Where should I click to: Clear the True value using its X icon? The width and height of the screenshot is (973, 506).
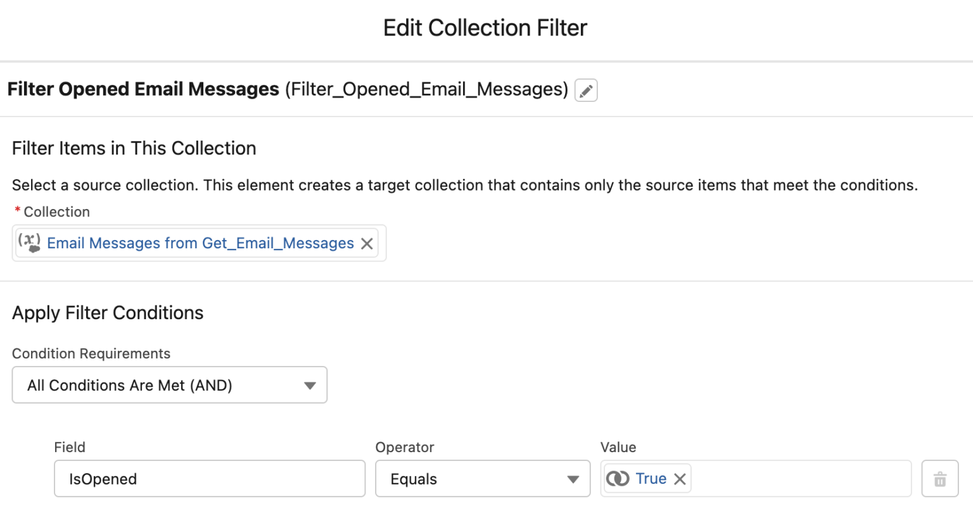679,478
